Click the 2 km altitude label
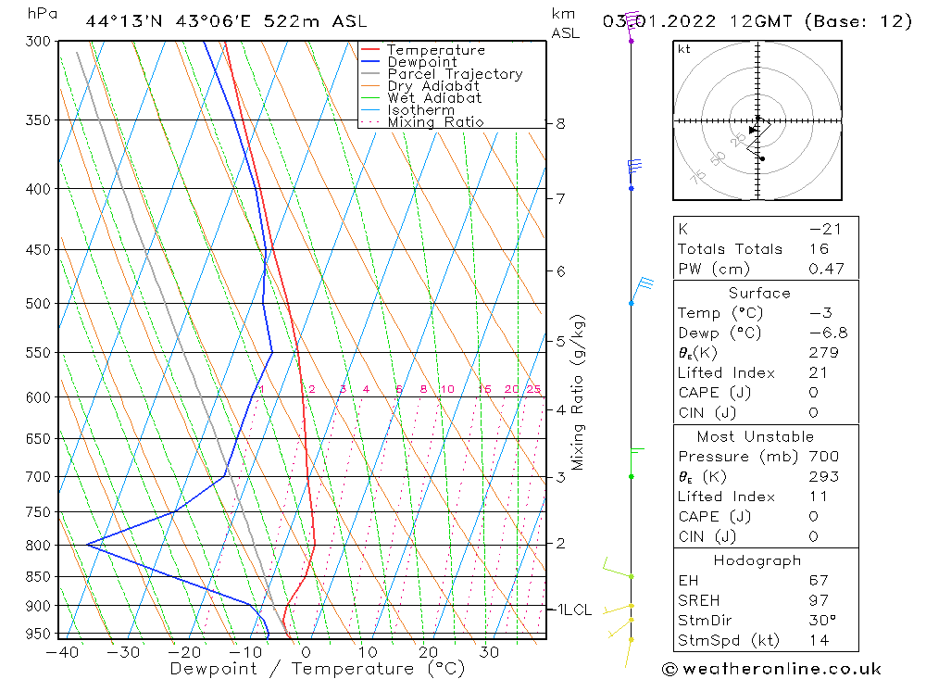The image size is (926, 679). pos(560,543)
